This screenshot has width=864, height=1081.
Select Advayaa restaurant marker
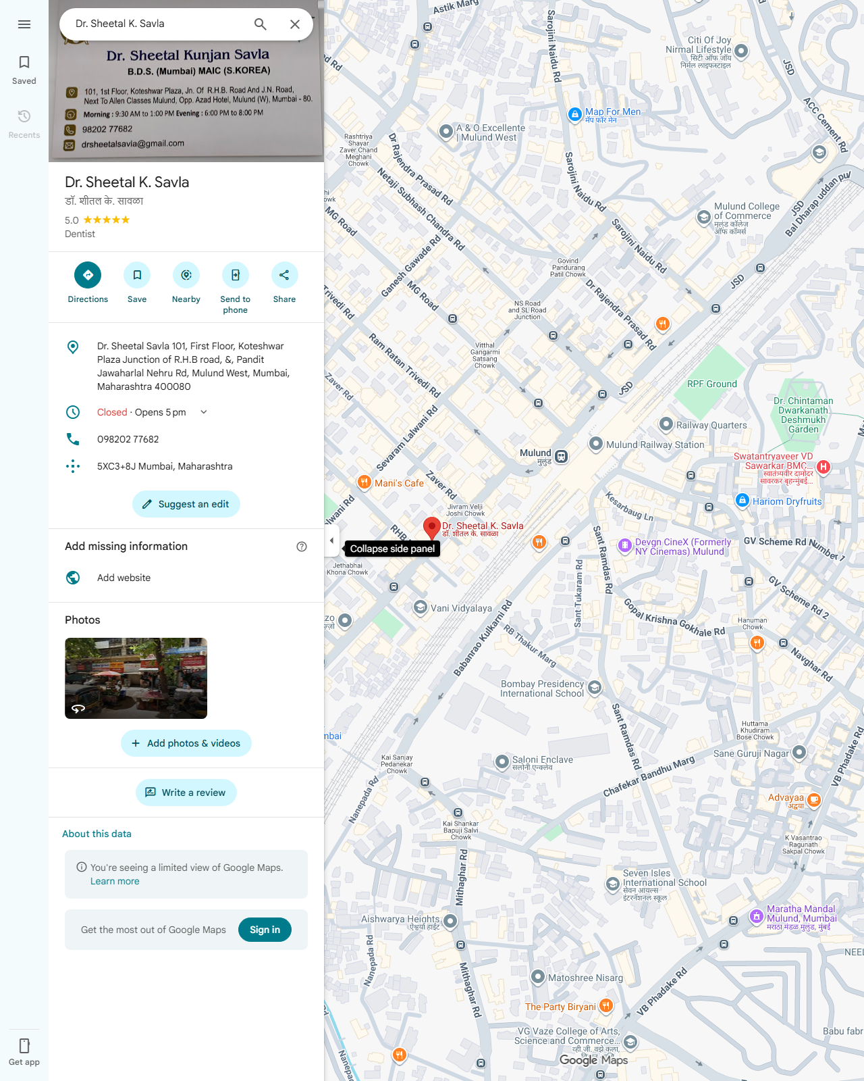click(x=815, y=801)
